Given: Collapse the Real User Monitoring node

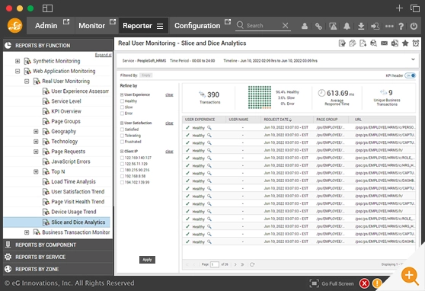Looking at the screenshot, I should click(27, 81).
